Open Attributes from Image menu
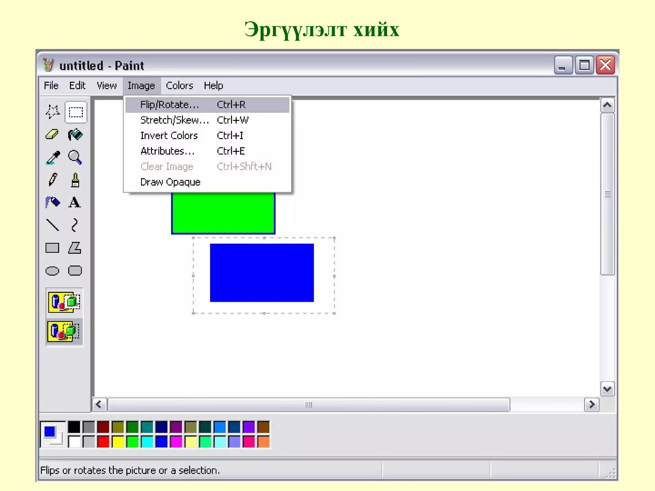This screenshot has width=655, height=491. coord(207,151)
